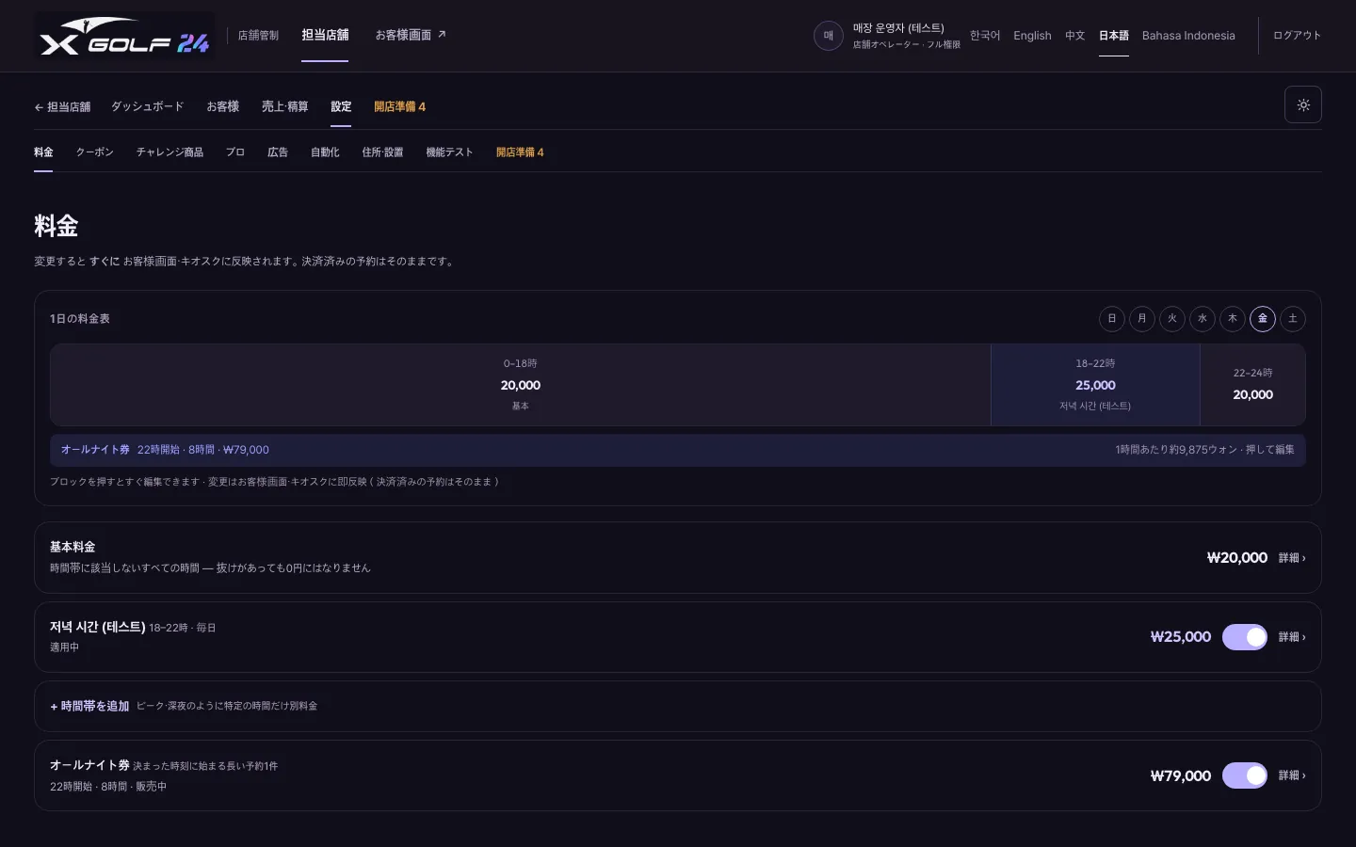Switch language to English
This screenshot has height=847, width=1356.
pos(1032,36)
